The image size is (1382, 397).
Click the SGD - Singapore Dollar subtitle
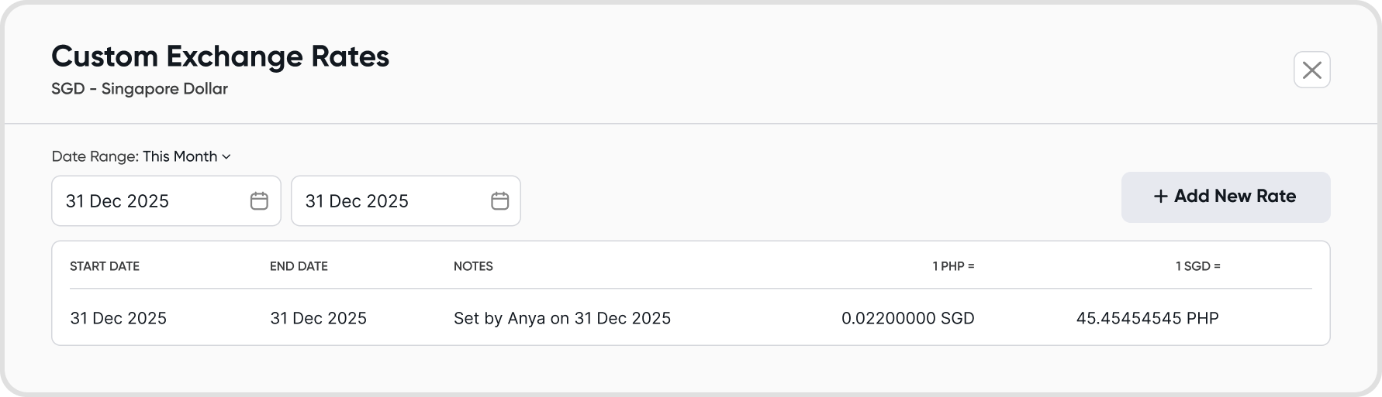[140, 89]
